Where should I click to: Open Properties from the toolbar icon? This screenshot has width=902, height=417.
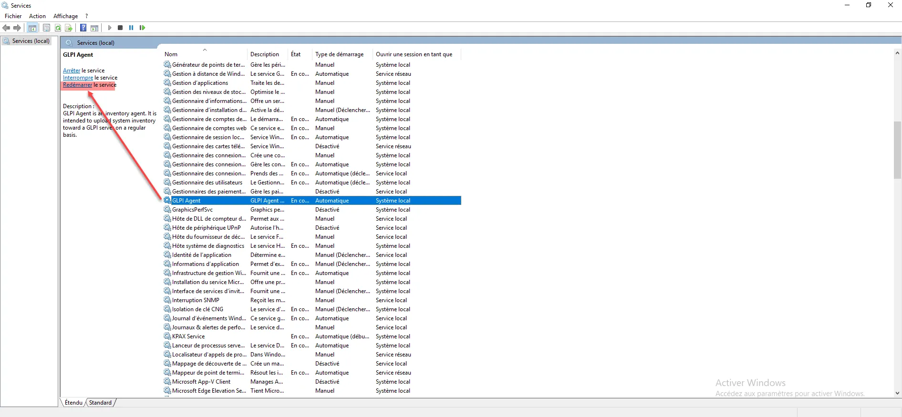(x=46, y=28)
